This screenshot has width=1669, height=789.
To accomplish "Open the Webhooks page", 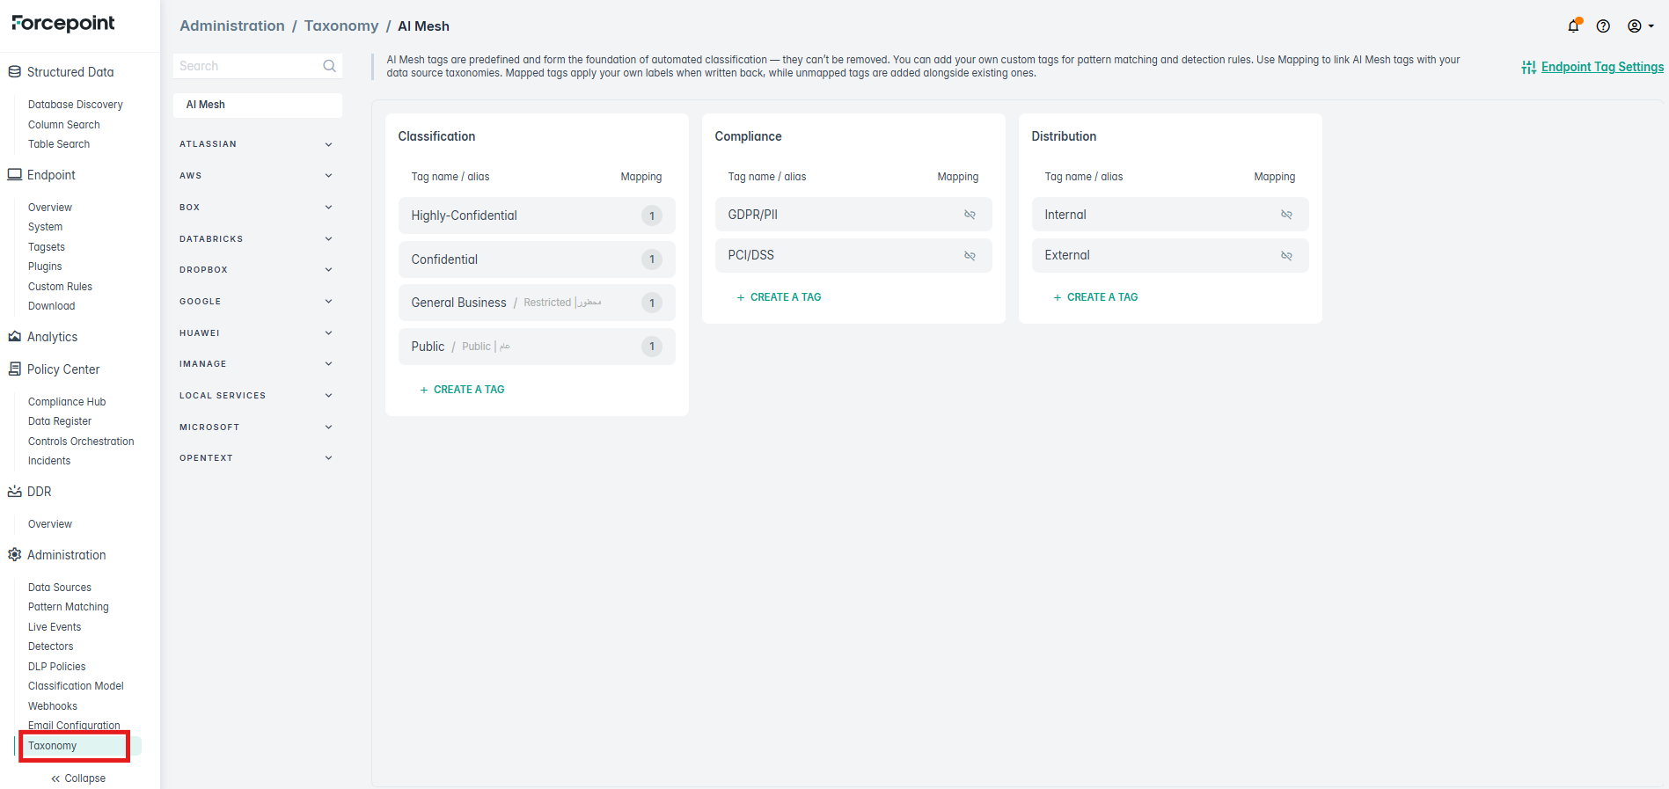I will tap(53, 706).
